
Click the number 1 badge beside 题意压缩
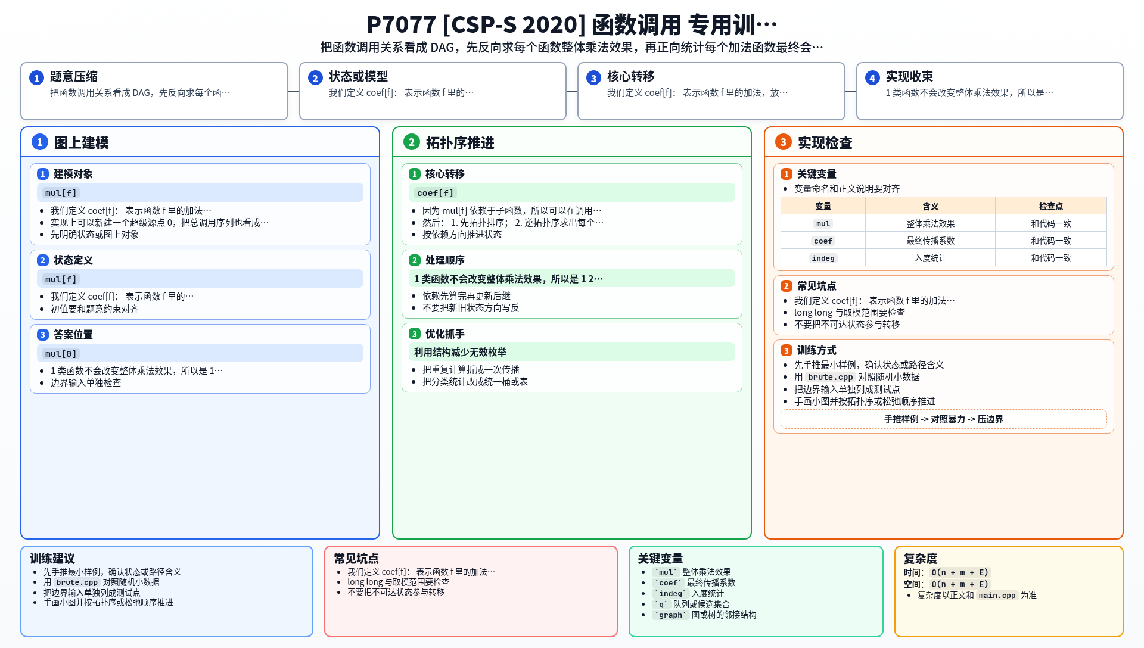[x=36, y=78]
